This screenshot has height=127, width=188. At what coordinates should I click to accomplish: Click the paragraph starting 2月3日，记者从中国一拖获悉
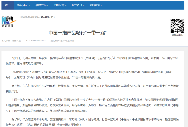coord(92,61)
